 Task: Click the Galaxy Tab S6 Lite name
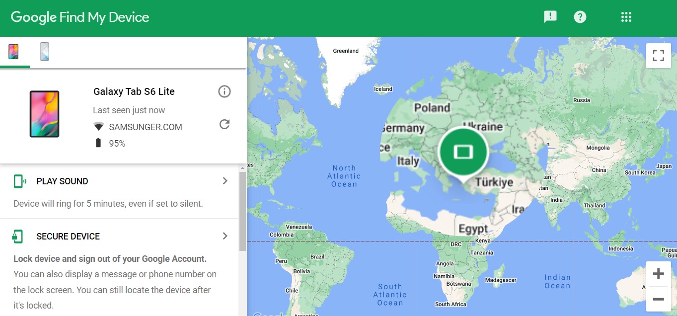pos(134,91)
